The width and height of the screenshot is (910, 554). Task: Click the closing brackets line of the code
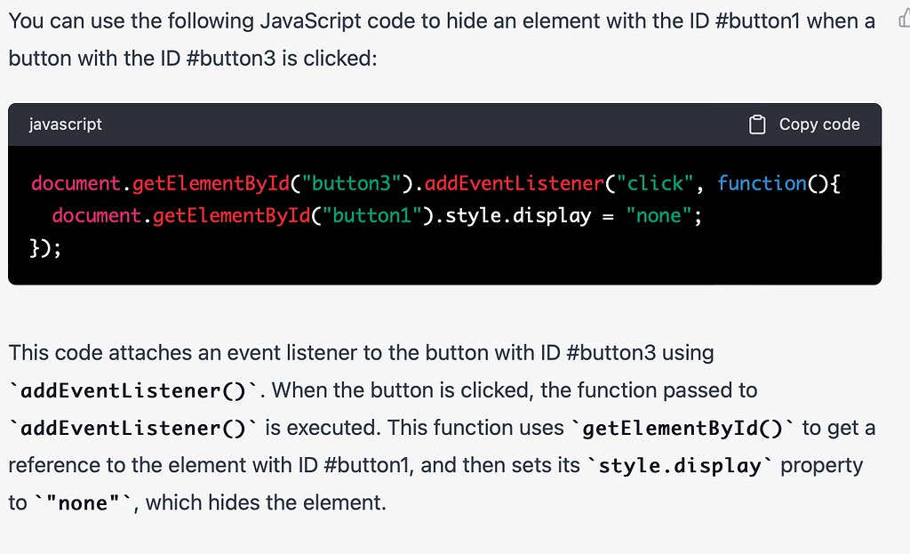tap(43, 247)
